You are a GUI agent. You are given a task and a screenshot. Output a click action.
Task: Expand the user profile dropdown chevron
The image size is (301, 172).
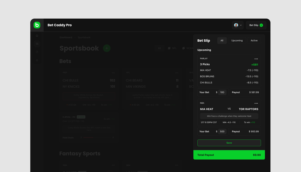[x=241, y=25]
